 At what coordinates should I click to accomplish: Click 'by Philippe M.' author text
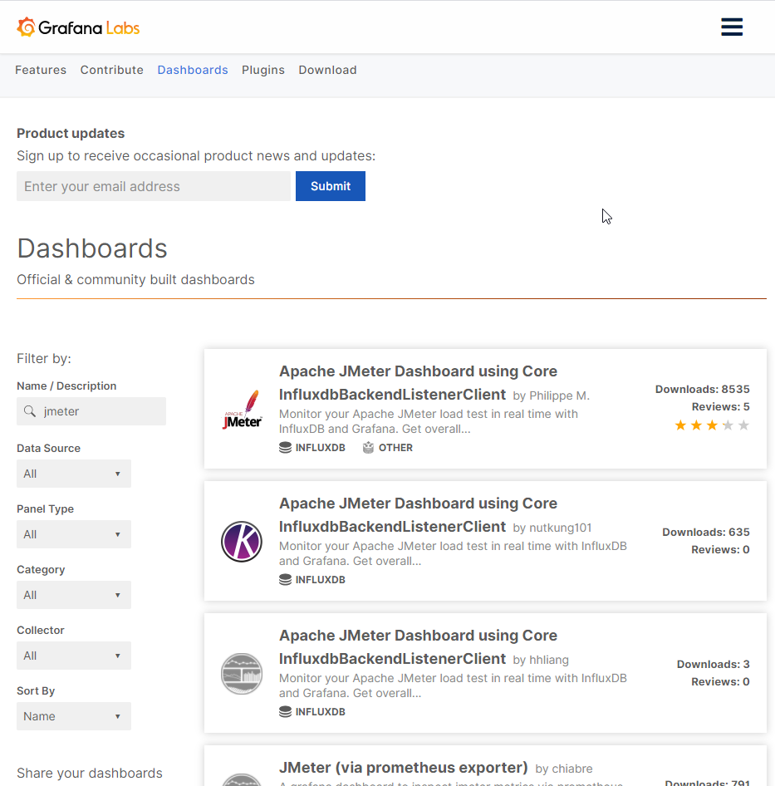tap(551, 396)
